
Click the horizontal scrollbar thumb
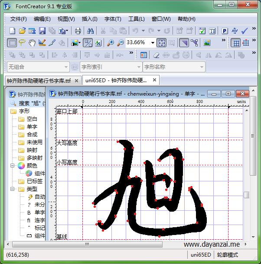click(x=87, y=244)
